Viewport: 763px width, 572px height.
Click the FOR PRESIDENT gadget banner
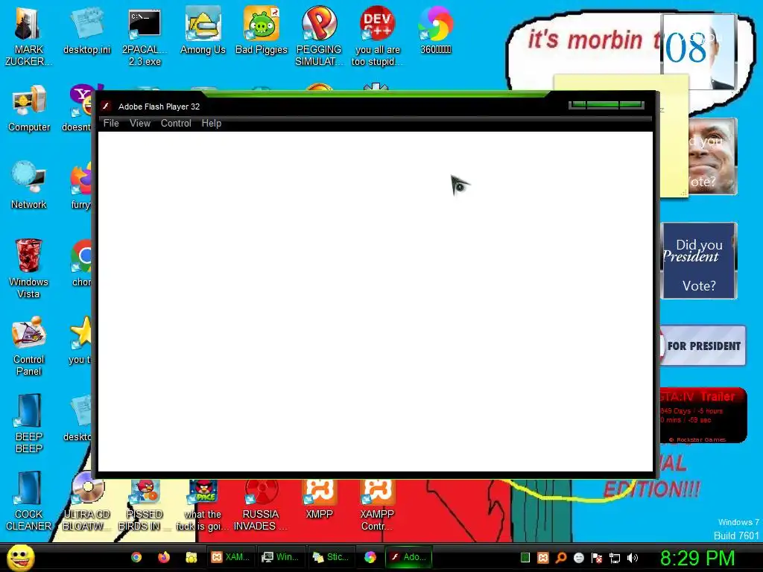pyautogui.click(x=703, y=346)
